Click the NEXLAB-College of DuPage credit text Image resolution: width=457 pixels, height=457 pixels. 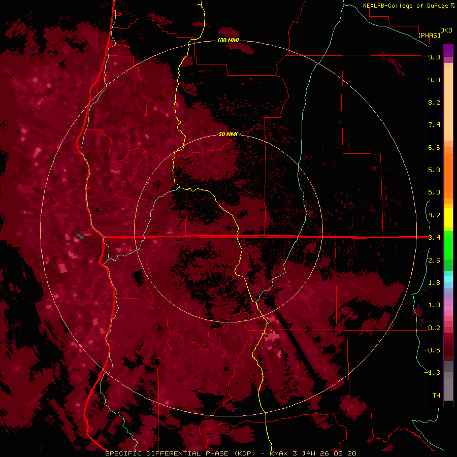(x=405, y=6)
